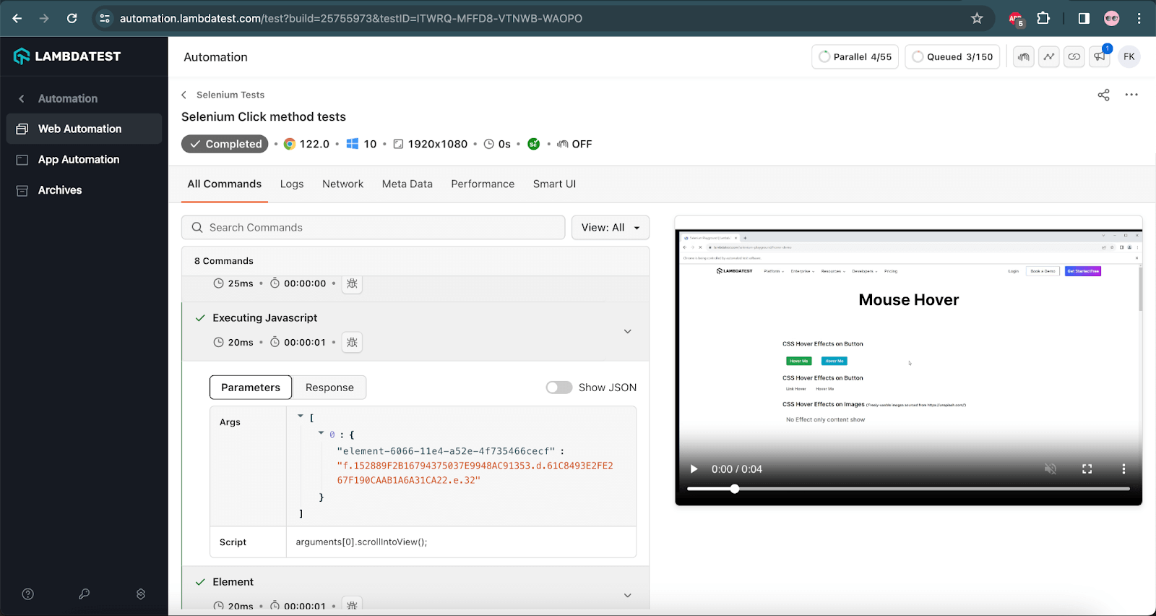Unmute the video with the speaker icon
Viewport: 1156px width, 616px height.
(x=1051, y=469)
